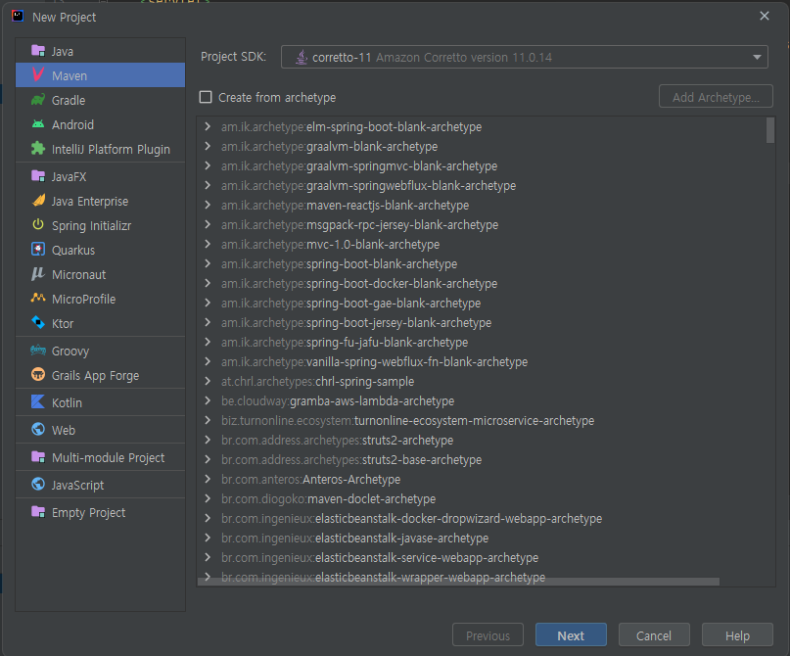Screen dimensions: 790x656
Task: Select the Ktor diamond icon
Action: pos(38,322)
